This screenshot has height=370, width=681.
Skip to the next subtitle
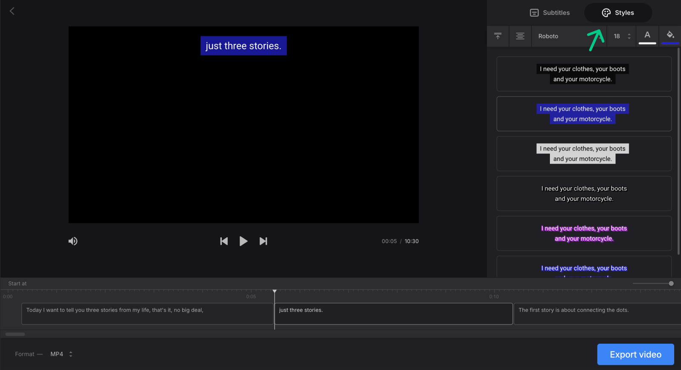point(263,241)
